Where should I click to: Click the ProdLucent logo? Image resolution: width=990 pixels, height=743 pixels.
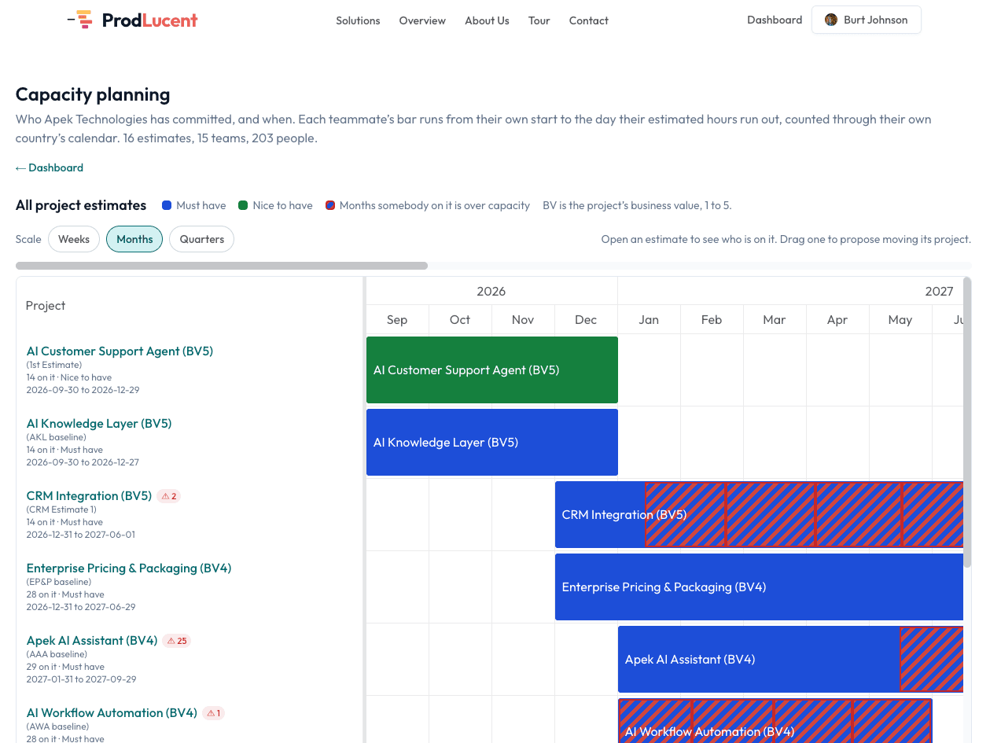coord(132,20)
